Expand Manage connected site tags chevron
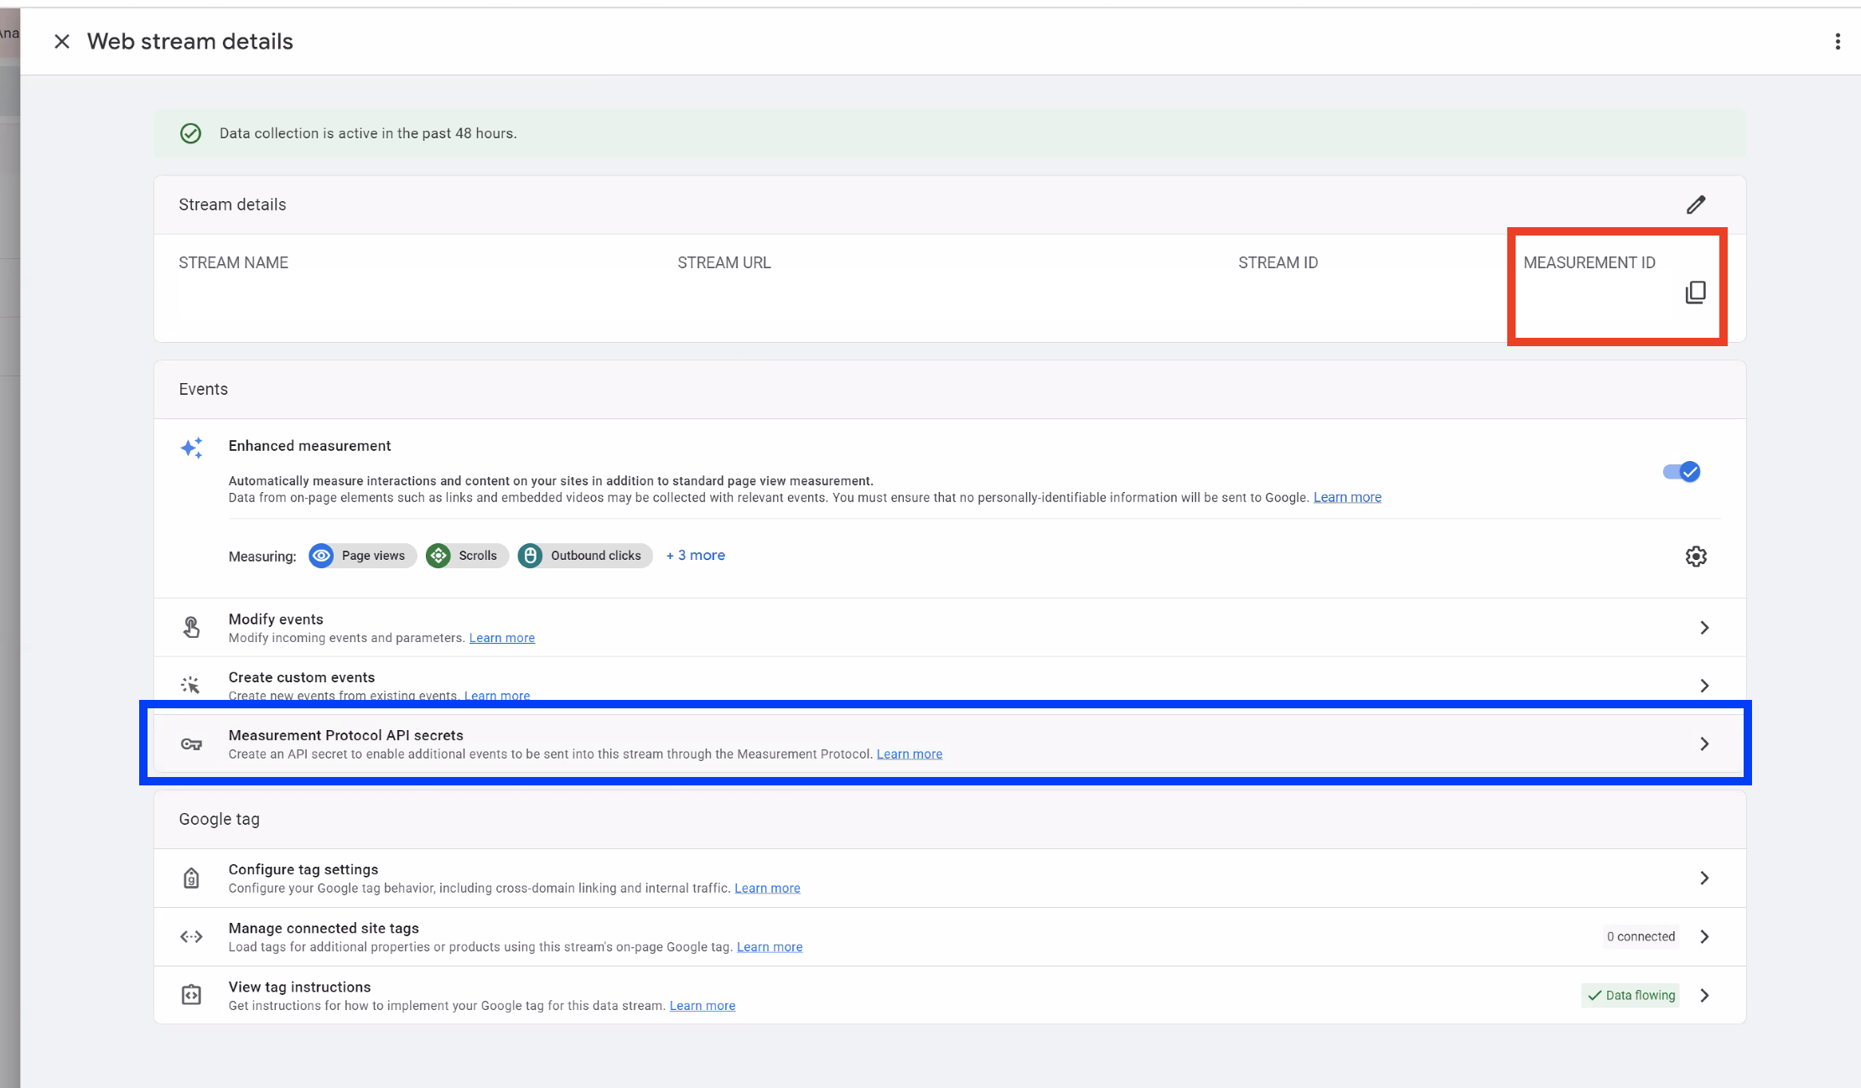The width and height of the screenshot is (1861, 1088). pyautogui.click(x=1704, y=937)
